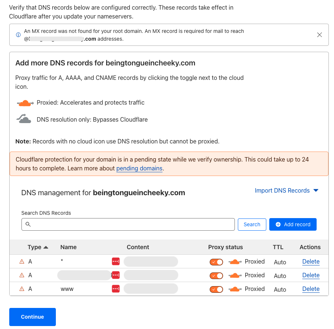The image size is (334, 329).
Task: Expand Import DNS Records dropdown
Action: [x=287, y=190]
